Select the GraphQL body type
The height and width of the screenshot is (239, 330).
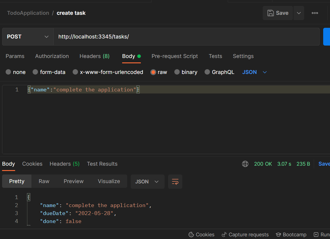coord(207,72)
